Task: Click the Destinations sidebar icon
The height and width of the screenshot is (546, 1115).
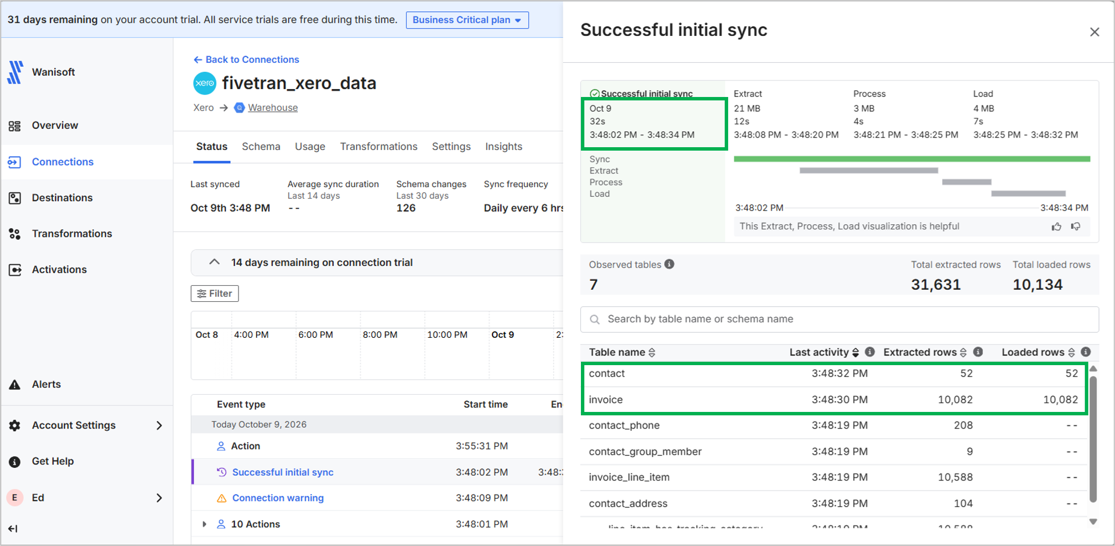Action: tap(15, 198)
